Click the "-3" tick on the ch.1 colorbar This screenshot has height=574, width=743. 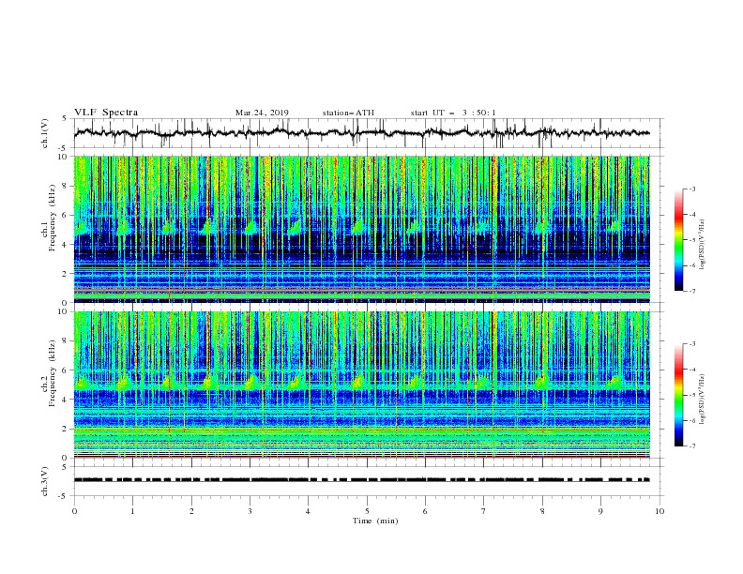691,189
